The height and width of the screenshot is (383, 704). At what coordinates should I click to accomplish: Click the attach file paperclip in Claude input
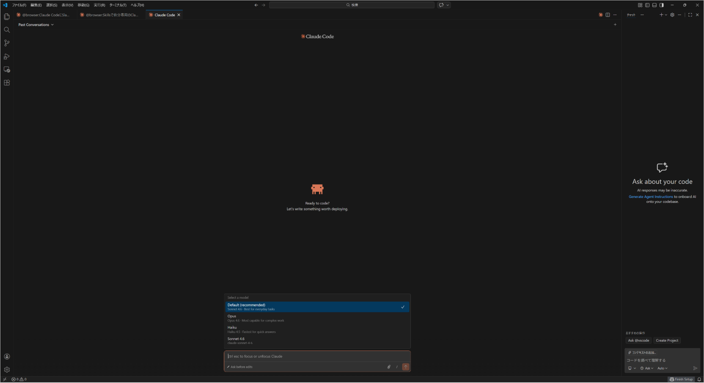click(389, 367)
